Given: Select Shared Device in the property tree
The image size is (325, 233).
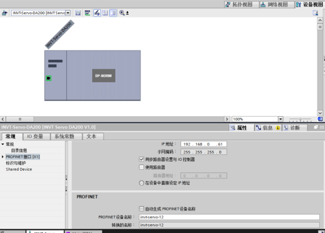Looking at the screenshot, I should click(x=19, y=169).
